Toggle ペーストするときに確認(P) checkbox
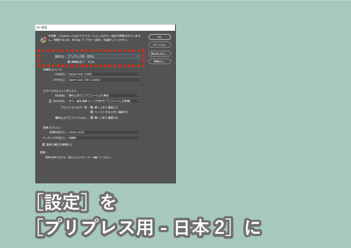351x248 pixels. (x=92, y=112)
